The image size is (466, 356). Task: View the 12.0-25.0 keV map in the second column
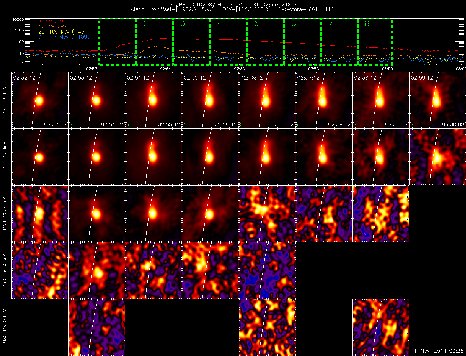coord(97,214)
